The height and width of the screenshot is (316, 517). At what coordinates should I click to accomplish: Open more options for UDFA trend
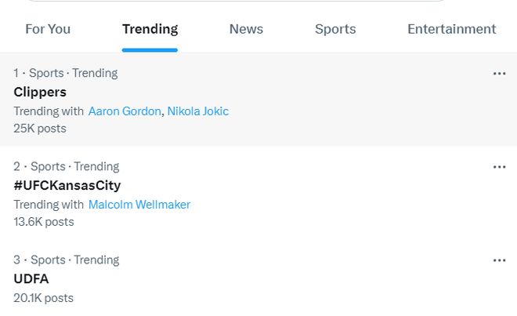coord(499,260)
